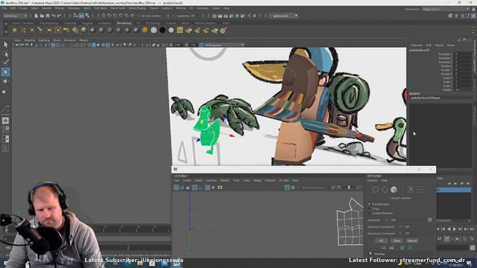Toggle view transform icon beside sRGB gamma
The width and height of the screenshot is (477, 268).
click(x=201, y=45)
